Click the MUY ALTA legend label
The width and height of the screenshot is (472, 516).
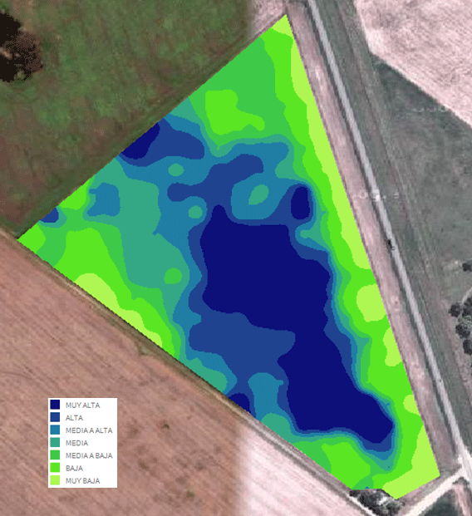coord(82,405)
